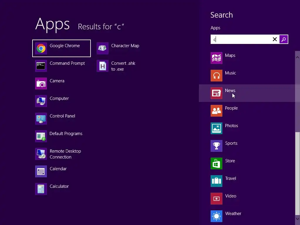The width and height of the screenshot is (300, 225).
Task: Click the magnifier search button
Action: (x=284, y=40)
